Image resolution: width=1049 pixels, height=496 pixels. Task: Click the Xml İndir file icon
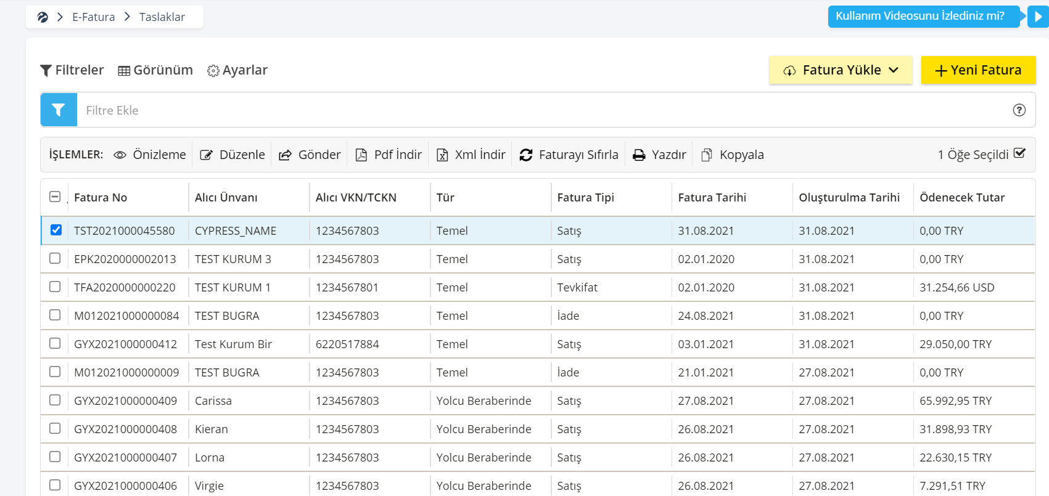click(x=442, y=155)
